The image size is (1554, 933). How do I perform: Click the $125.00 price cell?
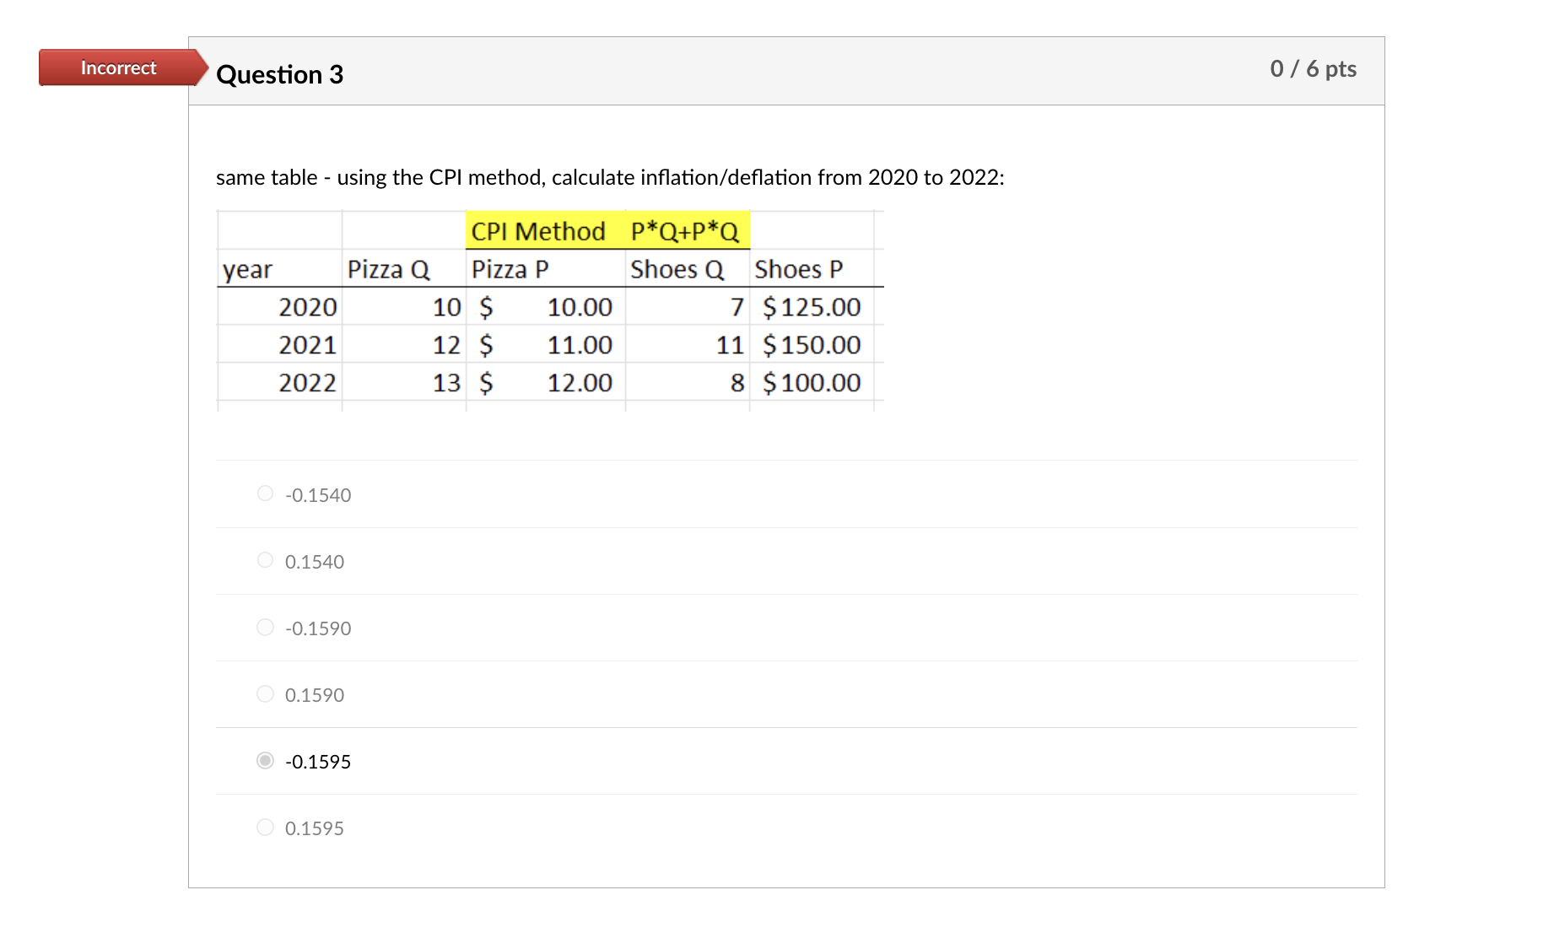(811, 306)
